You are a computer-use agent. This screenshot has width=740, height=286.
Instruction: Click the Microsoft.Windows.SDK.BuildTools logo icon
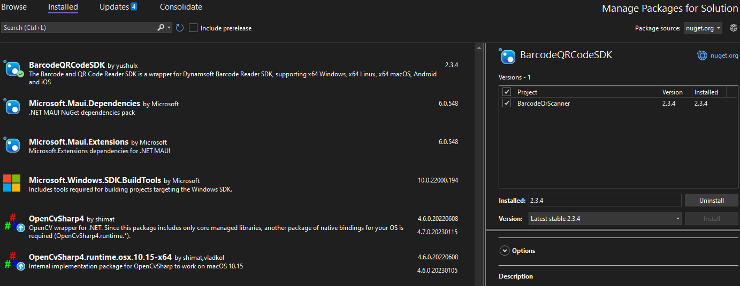click(12, 183)
